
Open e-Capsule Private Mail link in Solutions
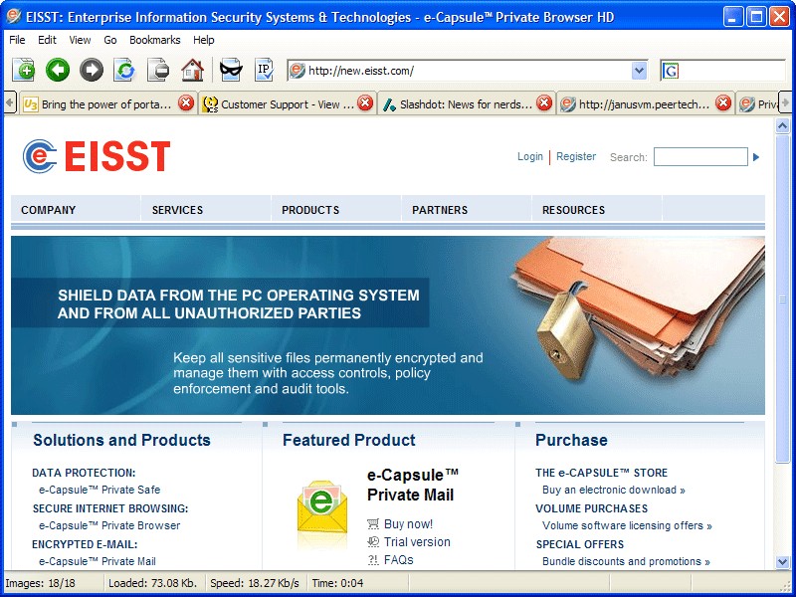98,561
